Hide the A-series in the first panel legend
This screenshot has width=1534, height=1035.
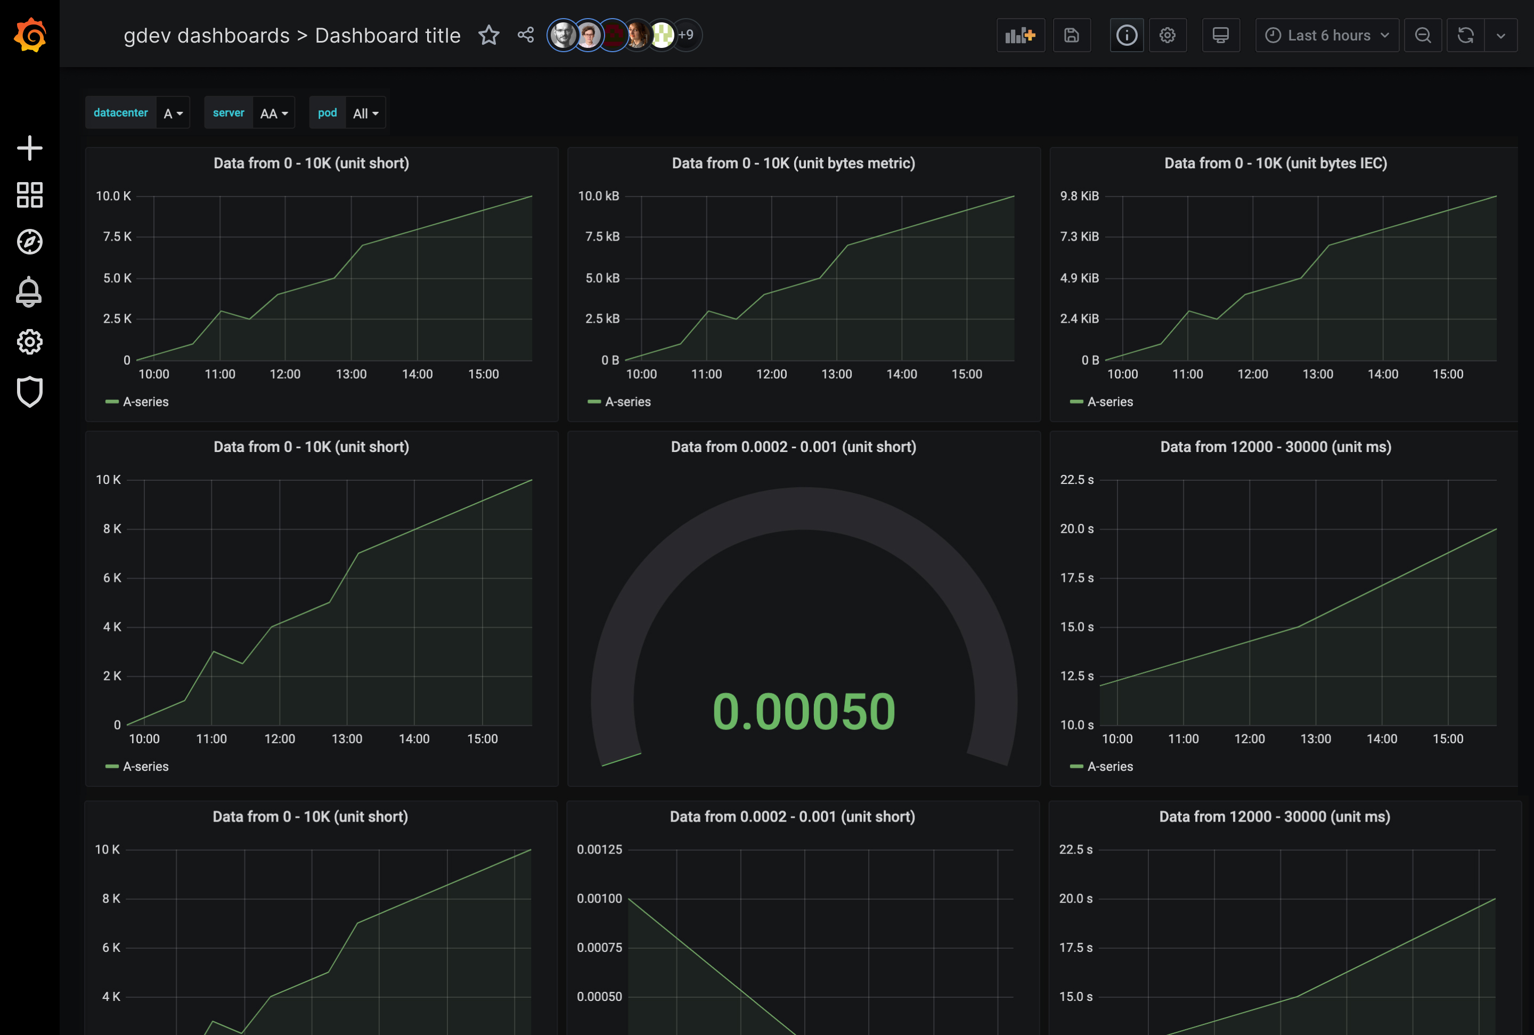[146, 401]
